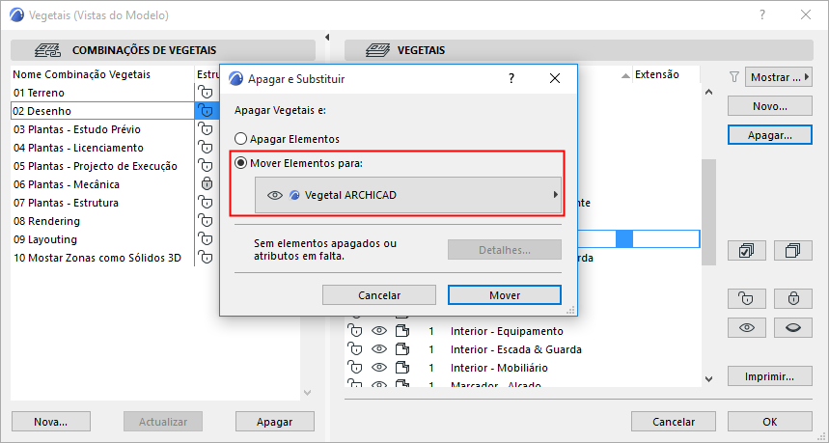Click the hide layers closed-eye button

(793, 328)
